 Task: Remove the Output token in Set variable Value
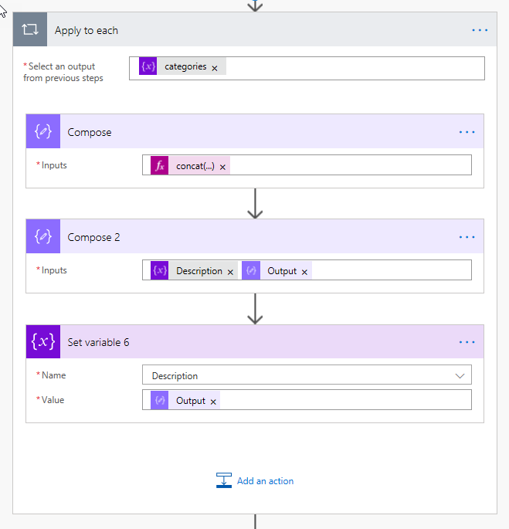click(x=213, y=402)
